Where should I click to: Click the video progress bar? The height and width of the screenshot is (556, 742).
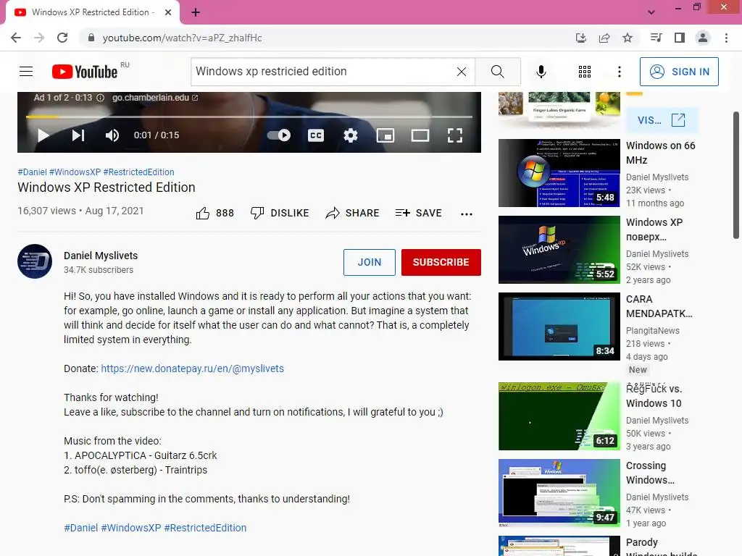coord(249,117)
